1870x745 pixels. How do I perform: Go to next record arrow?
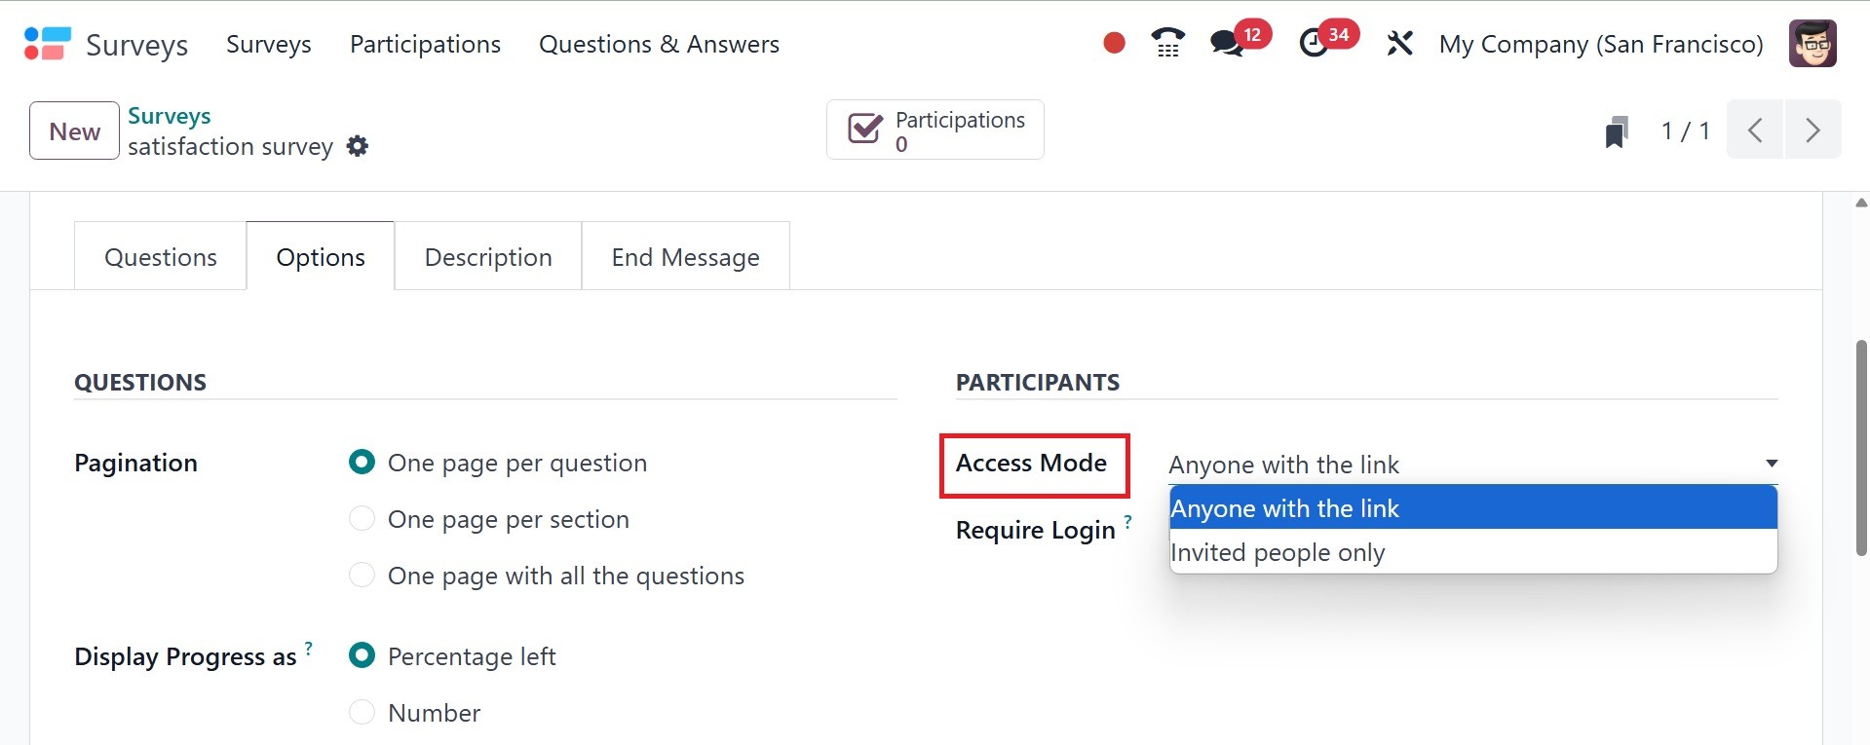[x=1813, y=130]
